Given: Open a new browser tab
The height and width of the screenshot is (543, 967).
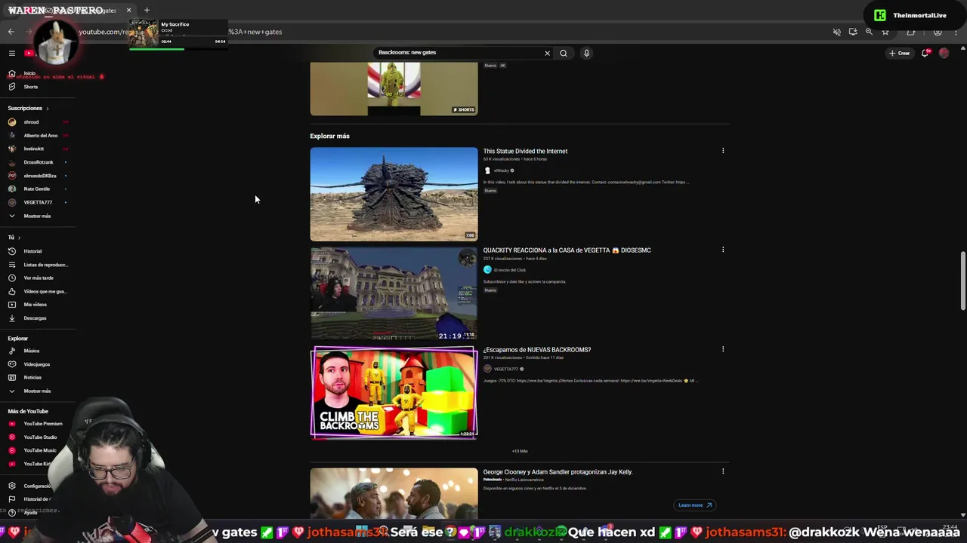Looking at the screenshot, I should click(x=147, y=11).
